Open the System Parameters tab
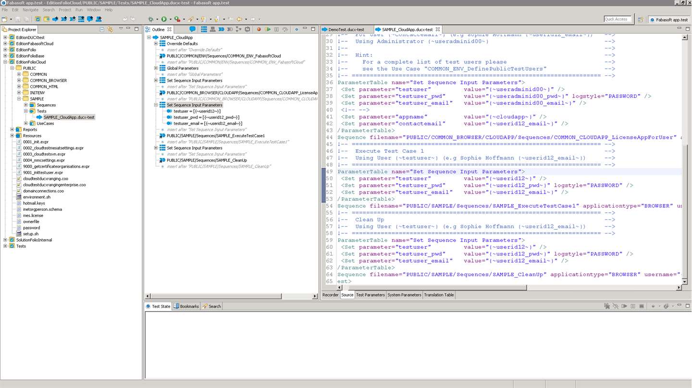The width and height of the screenshot is (692, 388). [404, 295]
